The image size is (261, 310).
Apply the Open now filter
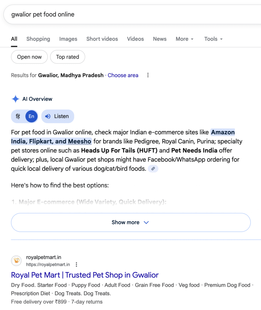pyautogui.click(x=29, y=57)
